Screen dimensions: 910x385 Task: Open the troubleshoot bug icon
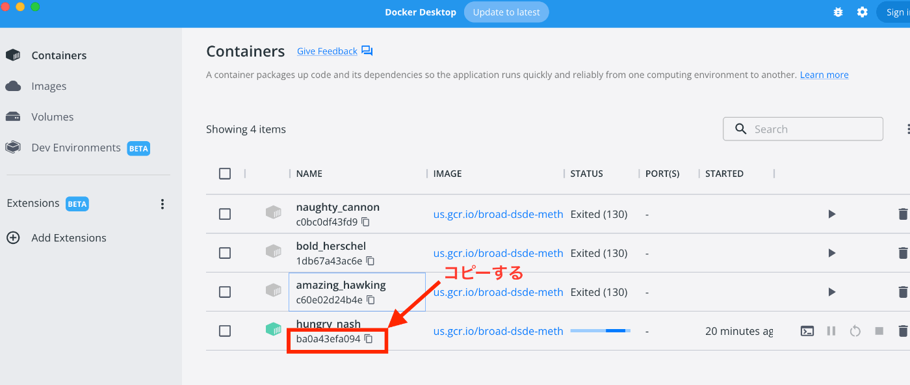(840, 12)
